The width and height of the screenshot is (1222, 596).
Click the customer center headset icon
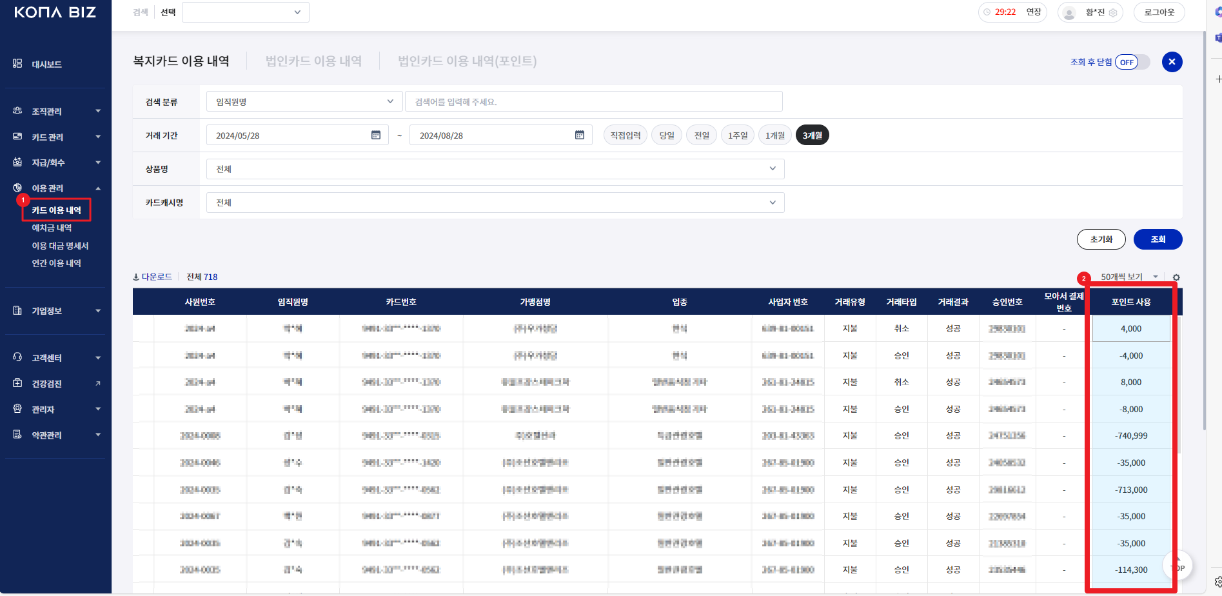[x=17, y=357]
